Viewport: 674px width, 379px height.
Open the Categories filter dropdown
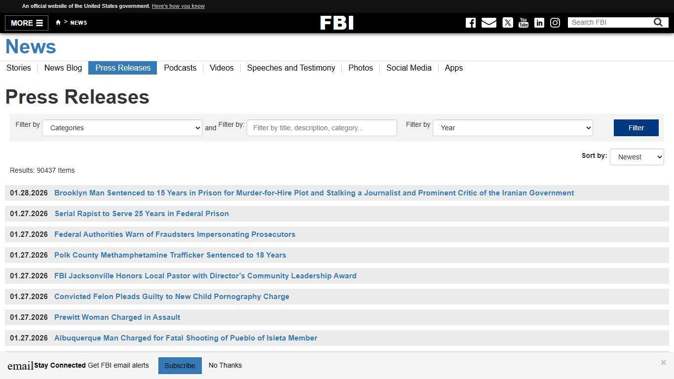click(122, 128)
